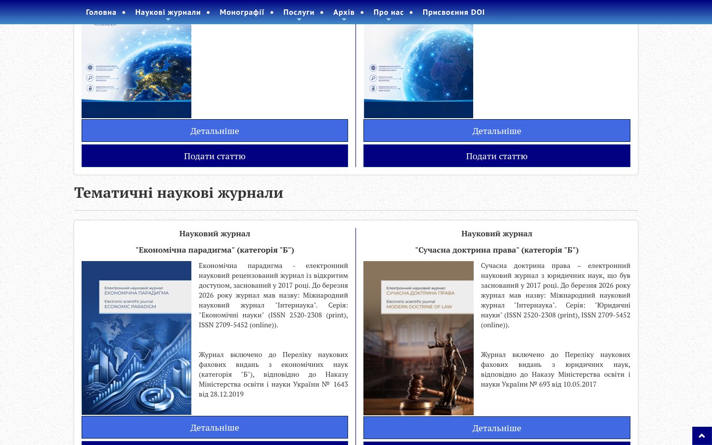
Task: Expand the Наукові журнали dropdown arrow
Action: tap(168, 20)
